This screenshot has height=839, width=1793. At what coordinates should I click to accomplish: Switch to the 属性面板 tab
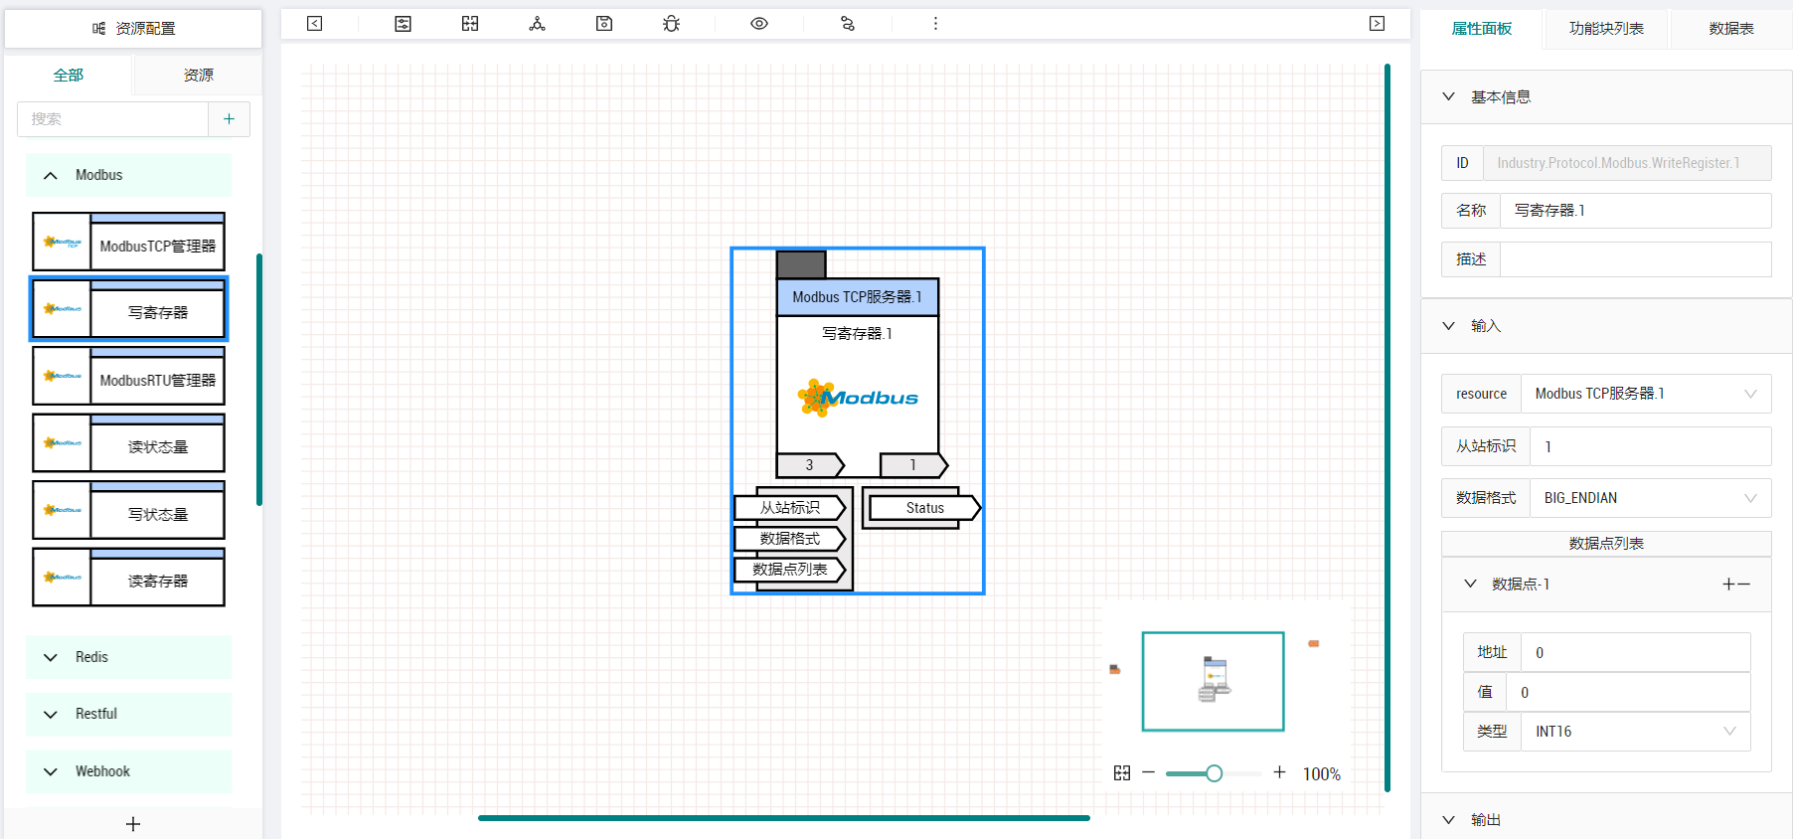[1481, 29]
